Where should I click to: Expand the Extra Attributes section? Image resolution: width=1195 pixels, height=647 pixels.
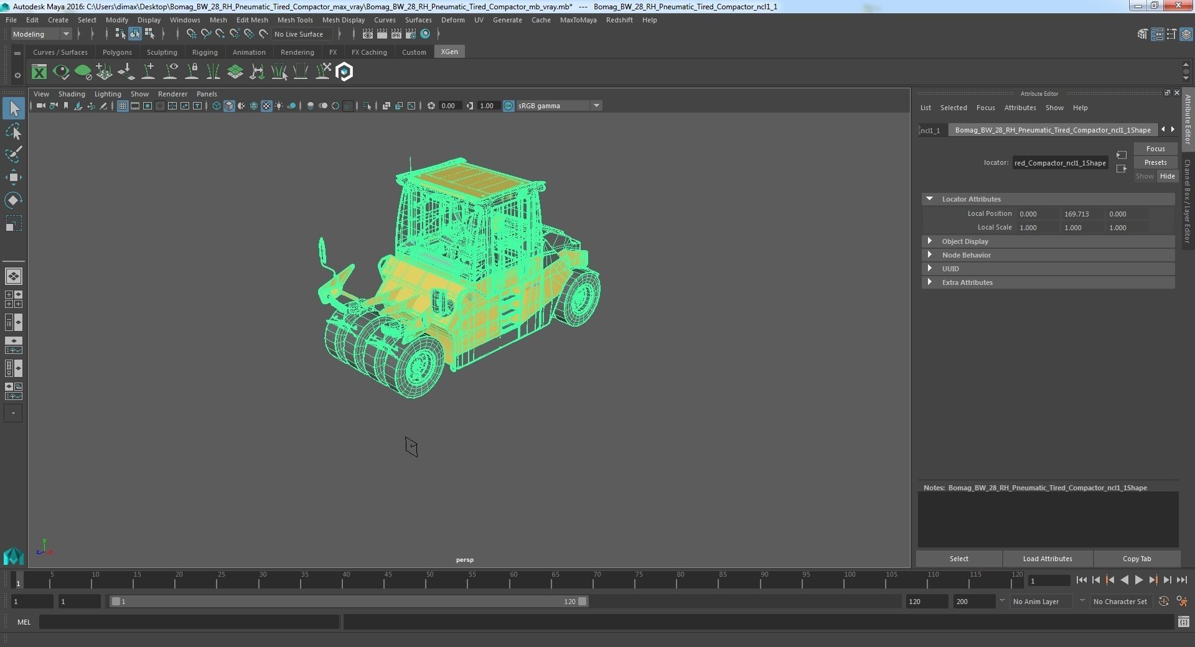(930, 282)
